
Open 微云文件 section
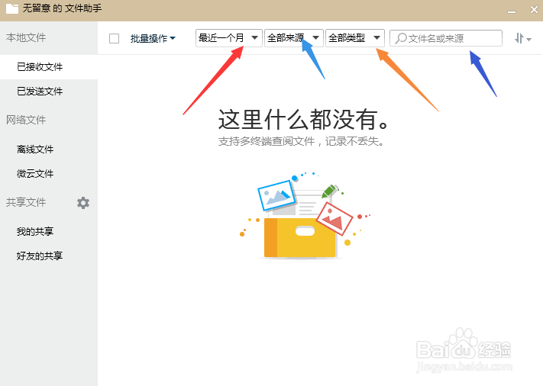[49, 174]
